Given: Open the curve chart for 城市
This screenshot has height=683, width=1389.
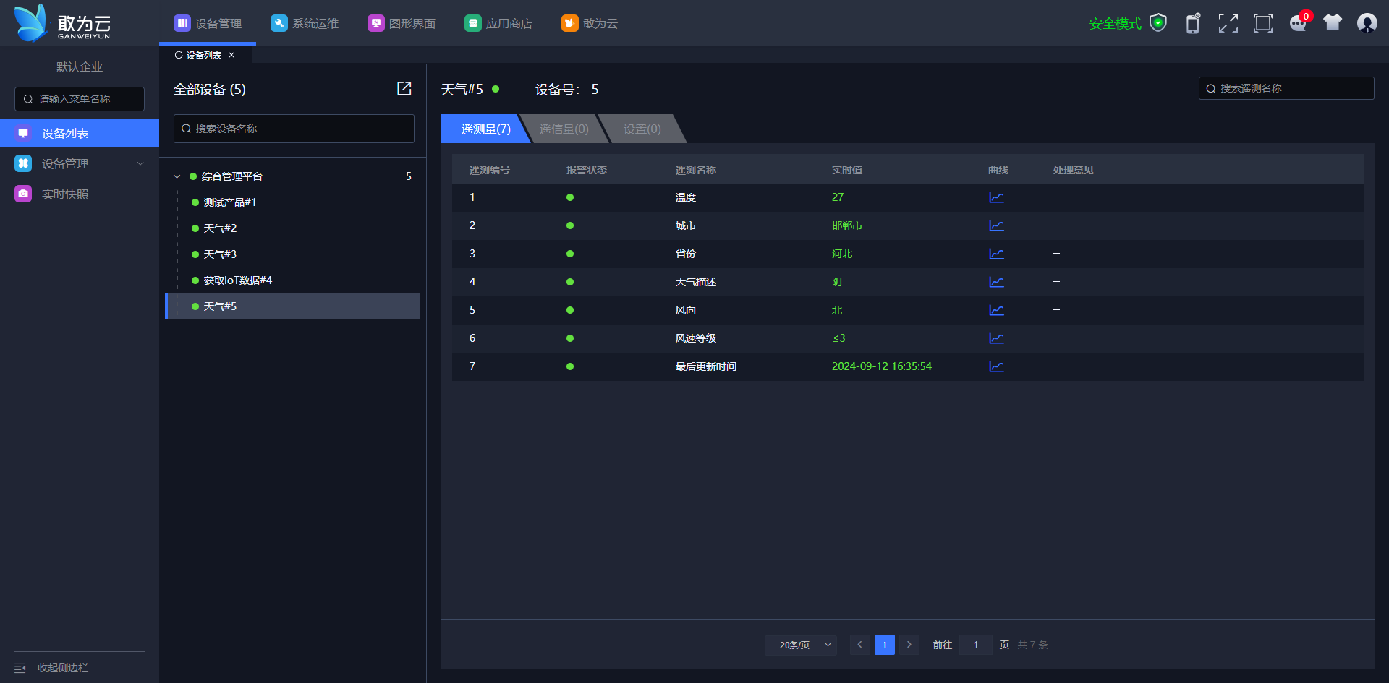Looking at the screenshot, I should click(996, 225).
